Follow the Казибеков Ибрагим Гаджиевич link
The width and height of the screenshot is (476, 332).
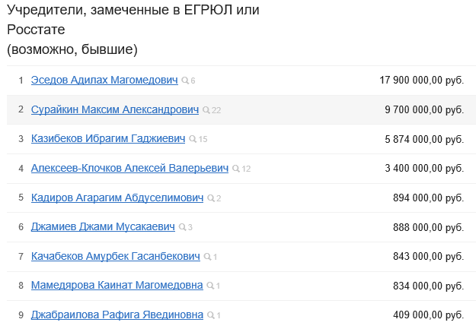coord(108,139)
